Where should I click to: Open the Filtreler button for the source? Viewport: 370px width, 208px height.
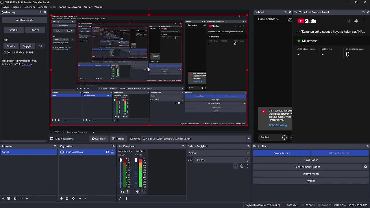click(x=118, y=139)
